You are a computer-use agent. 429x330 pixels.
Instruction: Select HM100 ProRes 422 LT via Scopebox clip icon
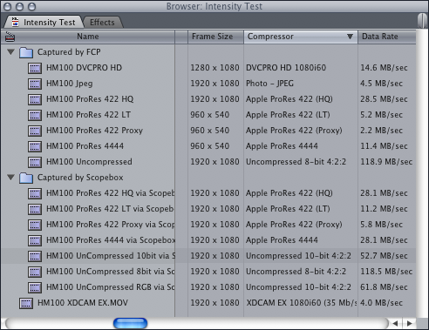35,209
